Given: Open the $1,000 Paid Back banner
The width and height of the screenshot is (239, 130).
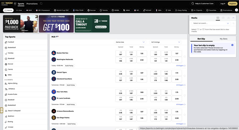Looking at the screenshot, I should [20, 24].
